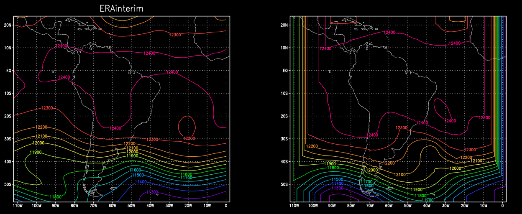This screenshot has width=522, height=214.
Task: Click the 11400 contour label in the untitled right plot
Action: pyautogui.click(x=337, y=184)
